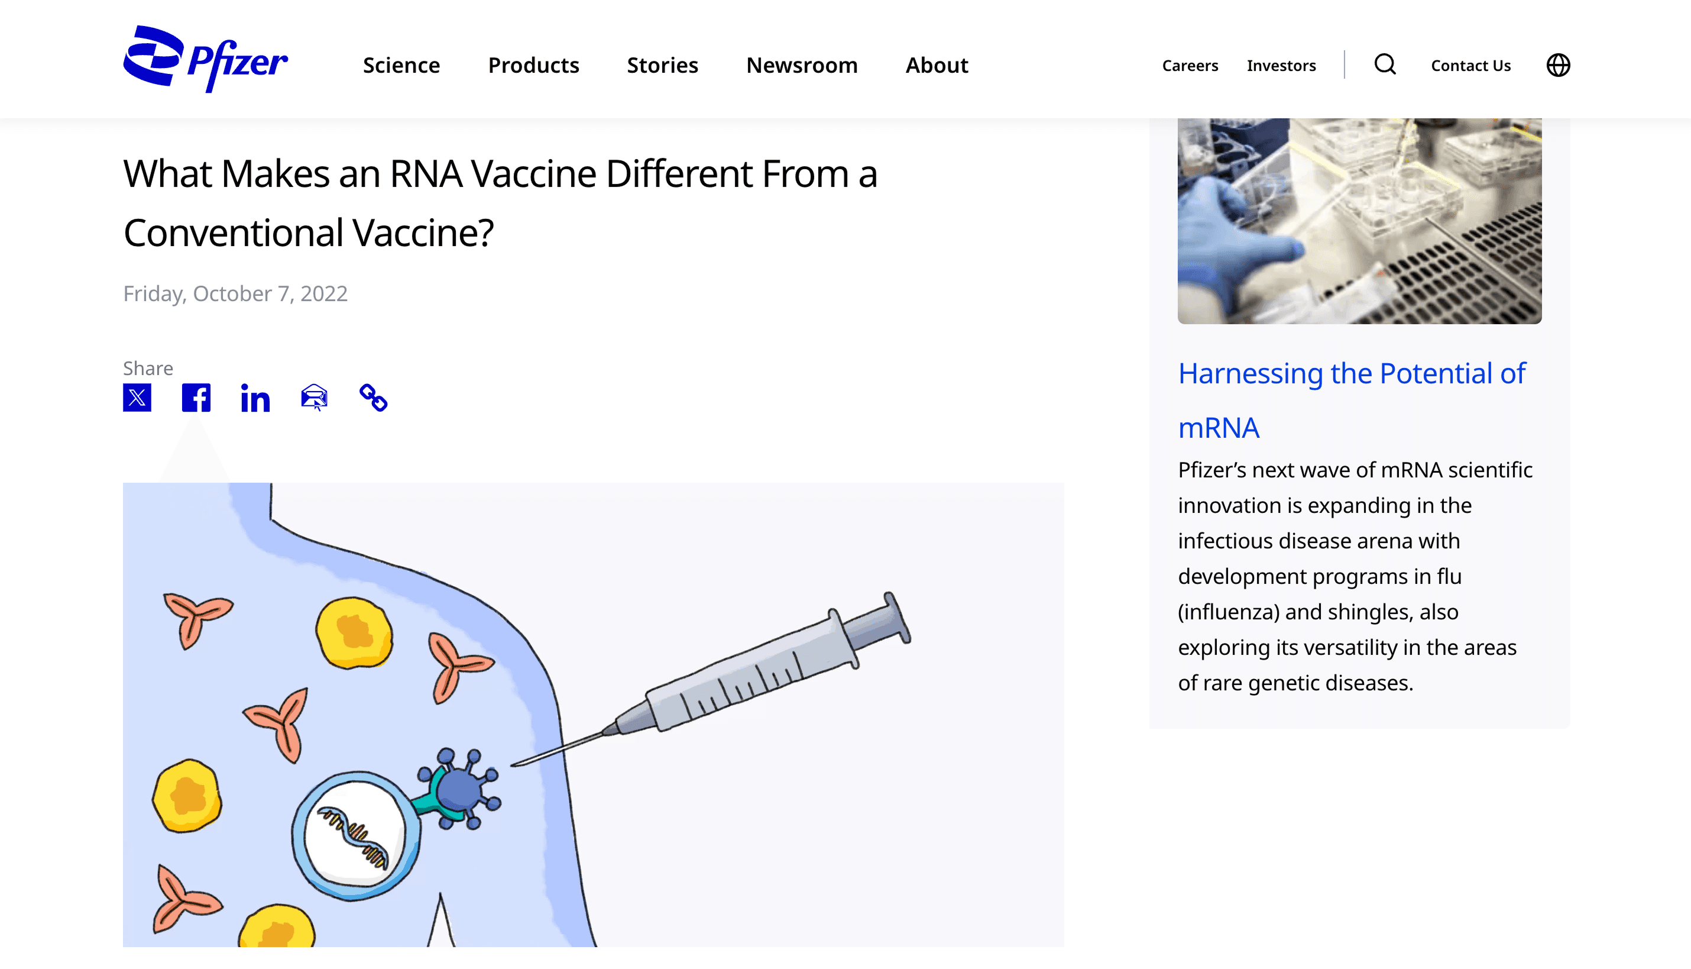Share article on Facebook
The height and width of the screenshot is (969, 1691).
(196, 398)
